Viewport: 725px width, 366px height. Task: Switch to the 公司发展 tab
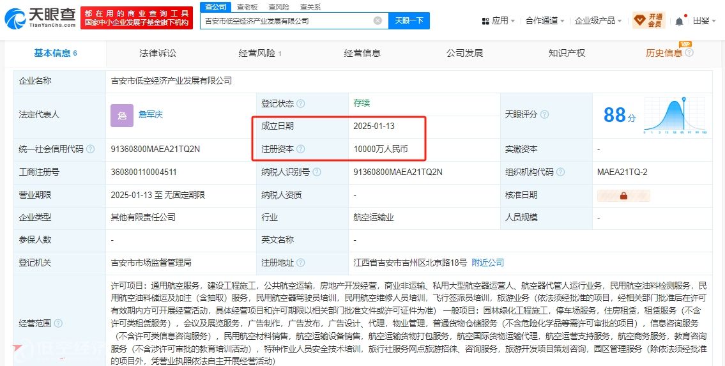(464, 53)
